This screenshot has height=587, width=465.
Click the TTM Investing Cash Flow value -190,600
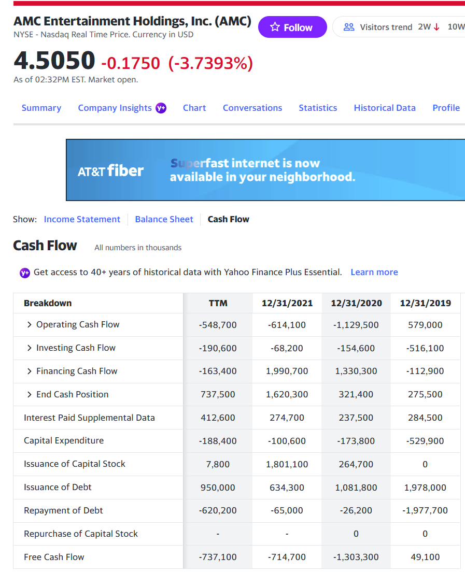coord(218,348)
